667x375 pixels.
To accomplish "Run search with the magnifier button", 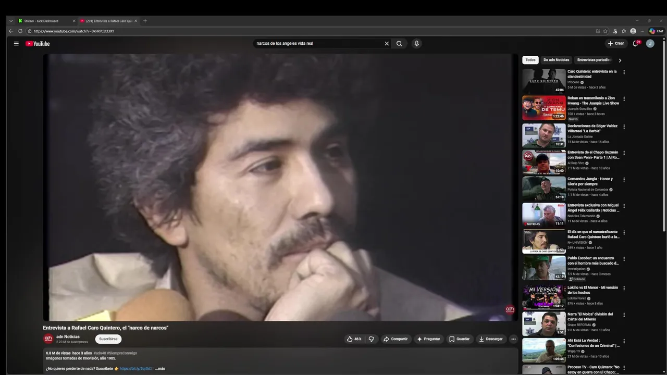I will point(399,44).
